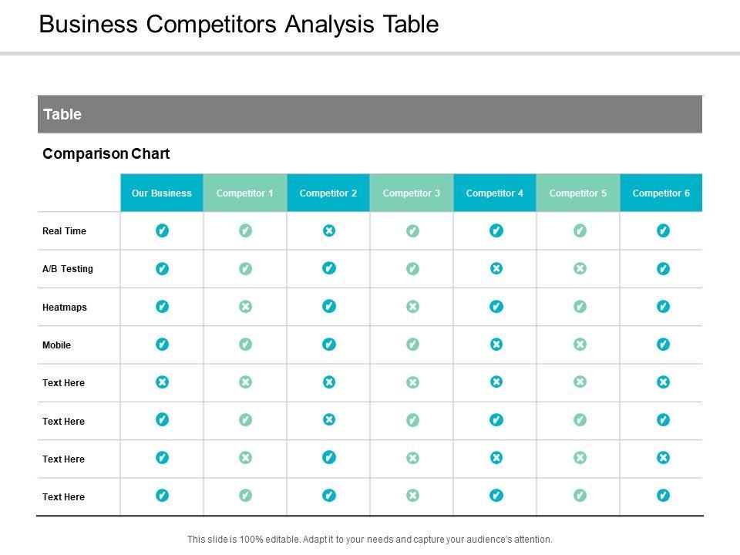Click the Real Time checkmark for Competitor 4

click(496, 230)
